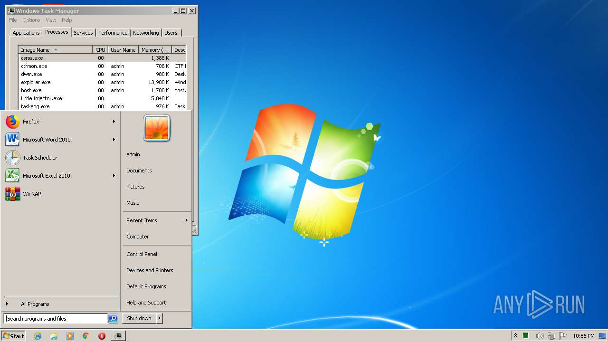Image resolution: width=608 pixels, height=342 pixels.
Task: Click the search magnifier button
Action: tap(113, 319)
